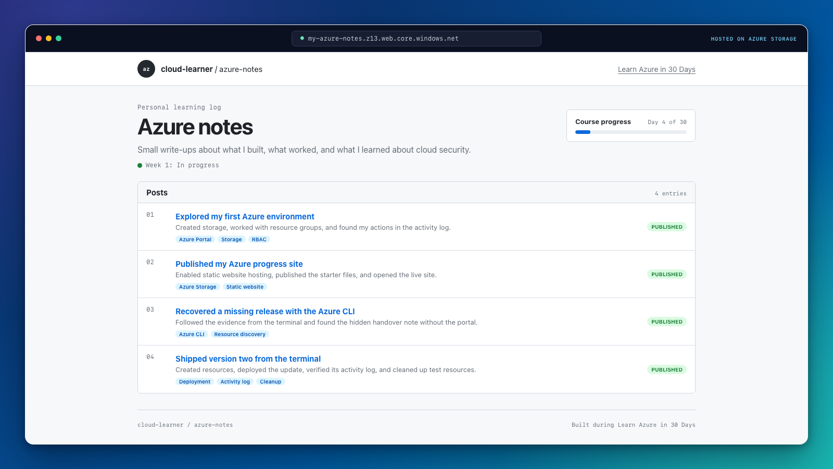
Task: Click the post number '04'
Action: 150,357
